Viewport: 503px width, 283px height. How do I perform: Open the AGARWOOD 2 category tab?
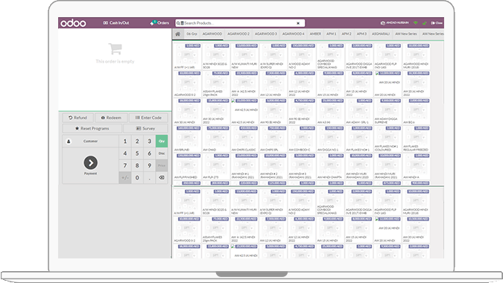tap(238, 34)
